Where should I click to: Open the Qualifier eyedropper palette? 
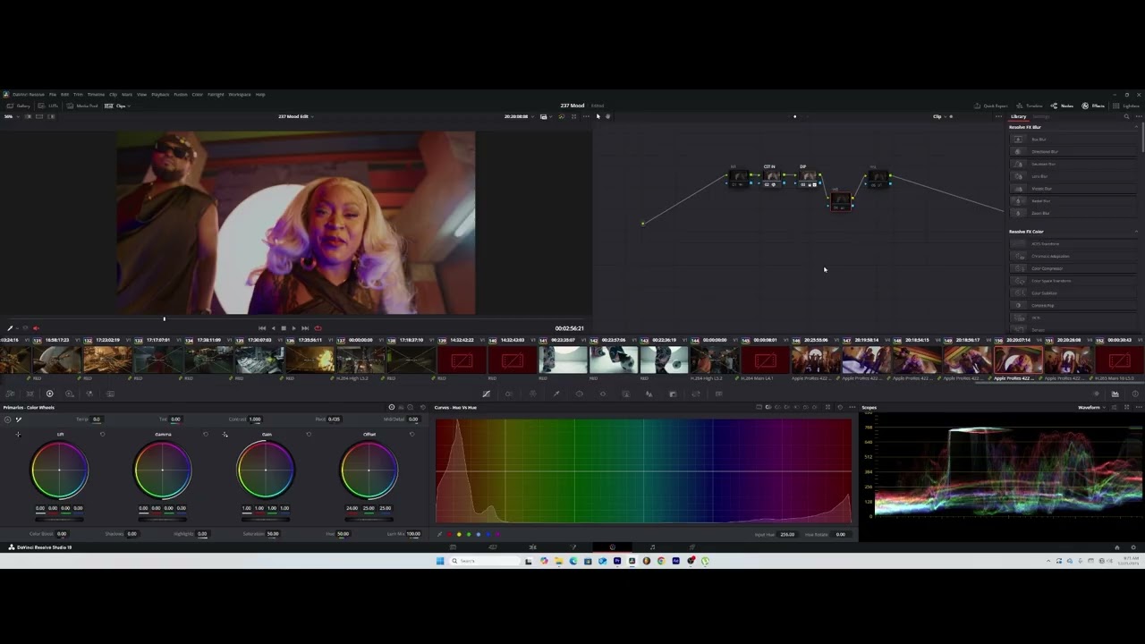pyautogui.click(x=556, y=394)
